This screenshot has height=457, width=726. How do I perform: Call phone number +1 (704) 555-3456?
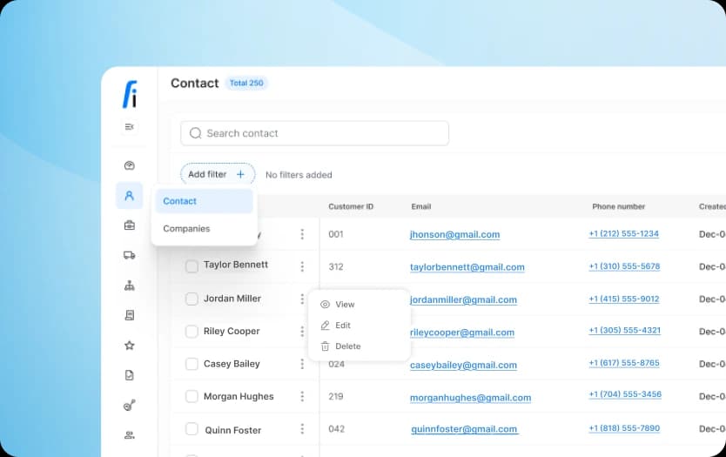point(625,394)
